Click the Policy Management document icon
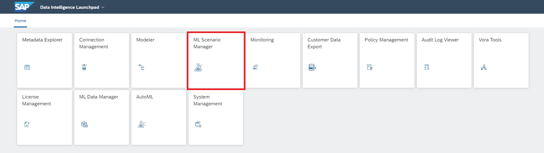 [370, 67]
